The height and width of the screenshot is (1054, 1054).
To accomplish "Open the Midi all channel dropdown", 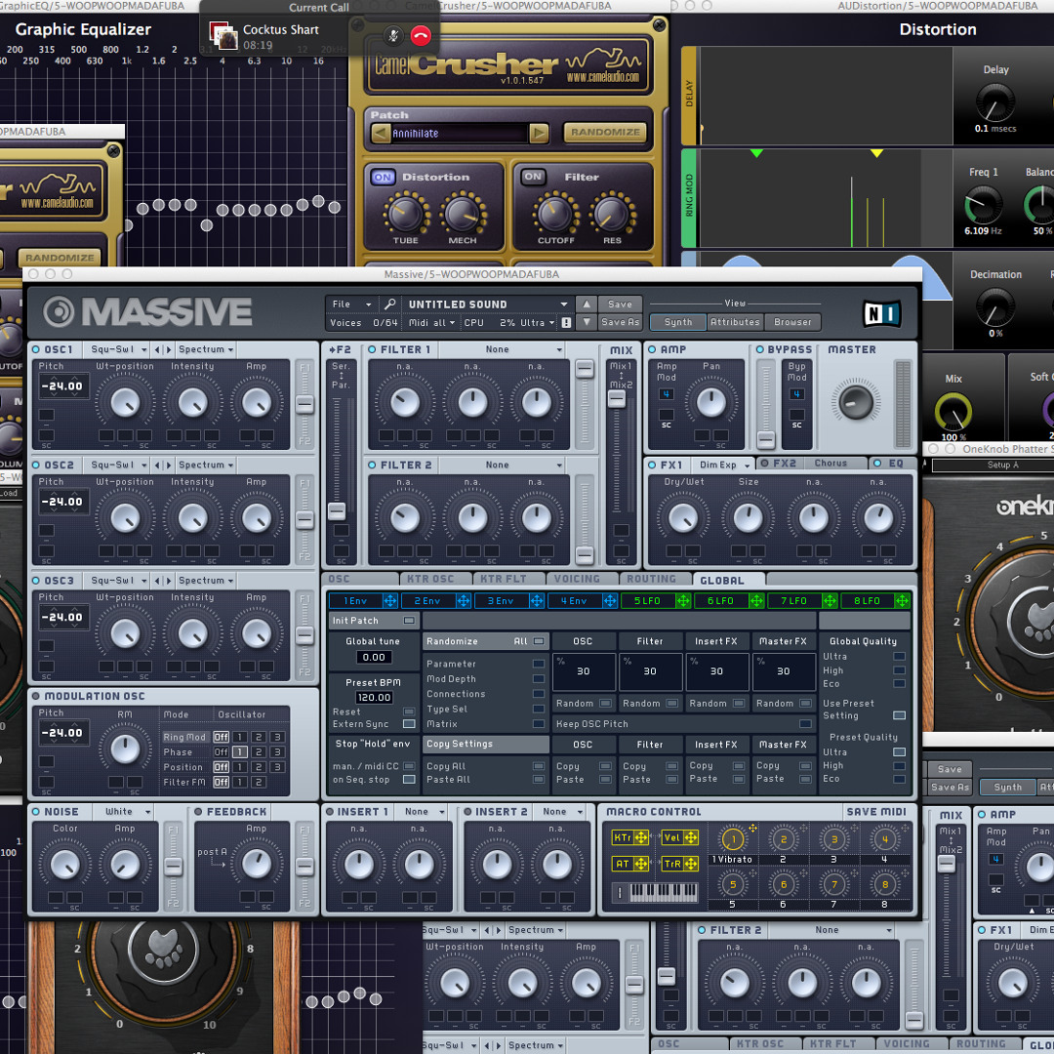I will [432, 323].
